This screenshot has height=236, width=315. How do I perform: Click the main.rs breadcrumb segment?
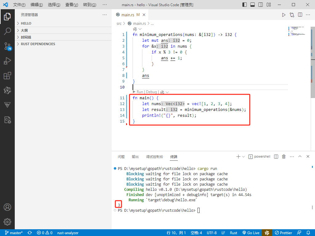coord(139,24)
